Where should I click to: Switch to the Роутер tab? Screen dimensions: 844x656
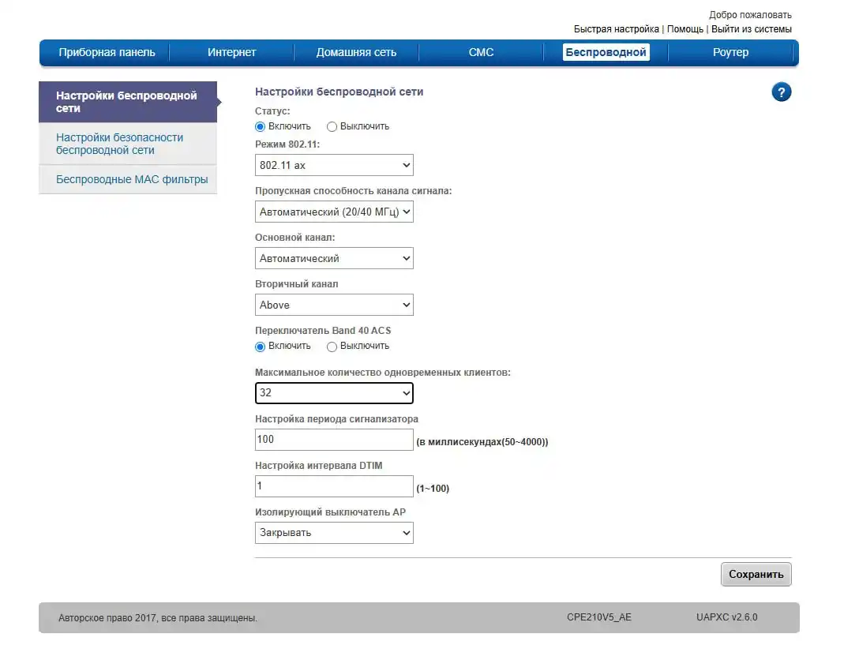730,52
